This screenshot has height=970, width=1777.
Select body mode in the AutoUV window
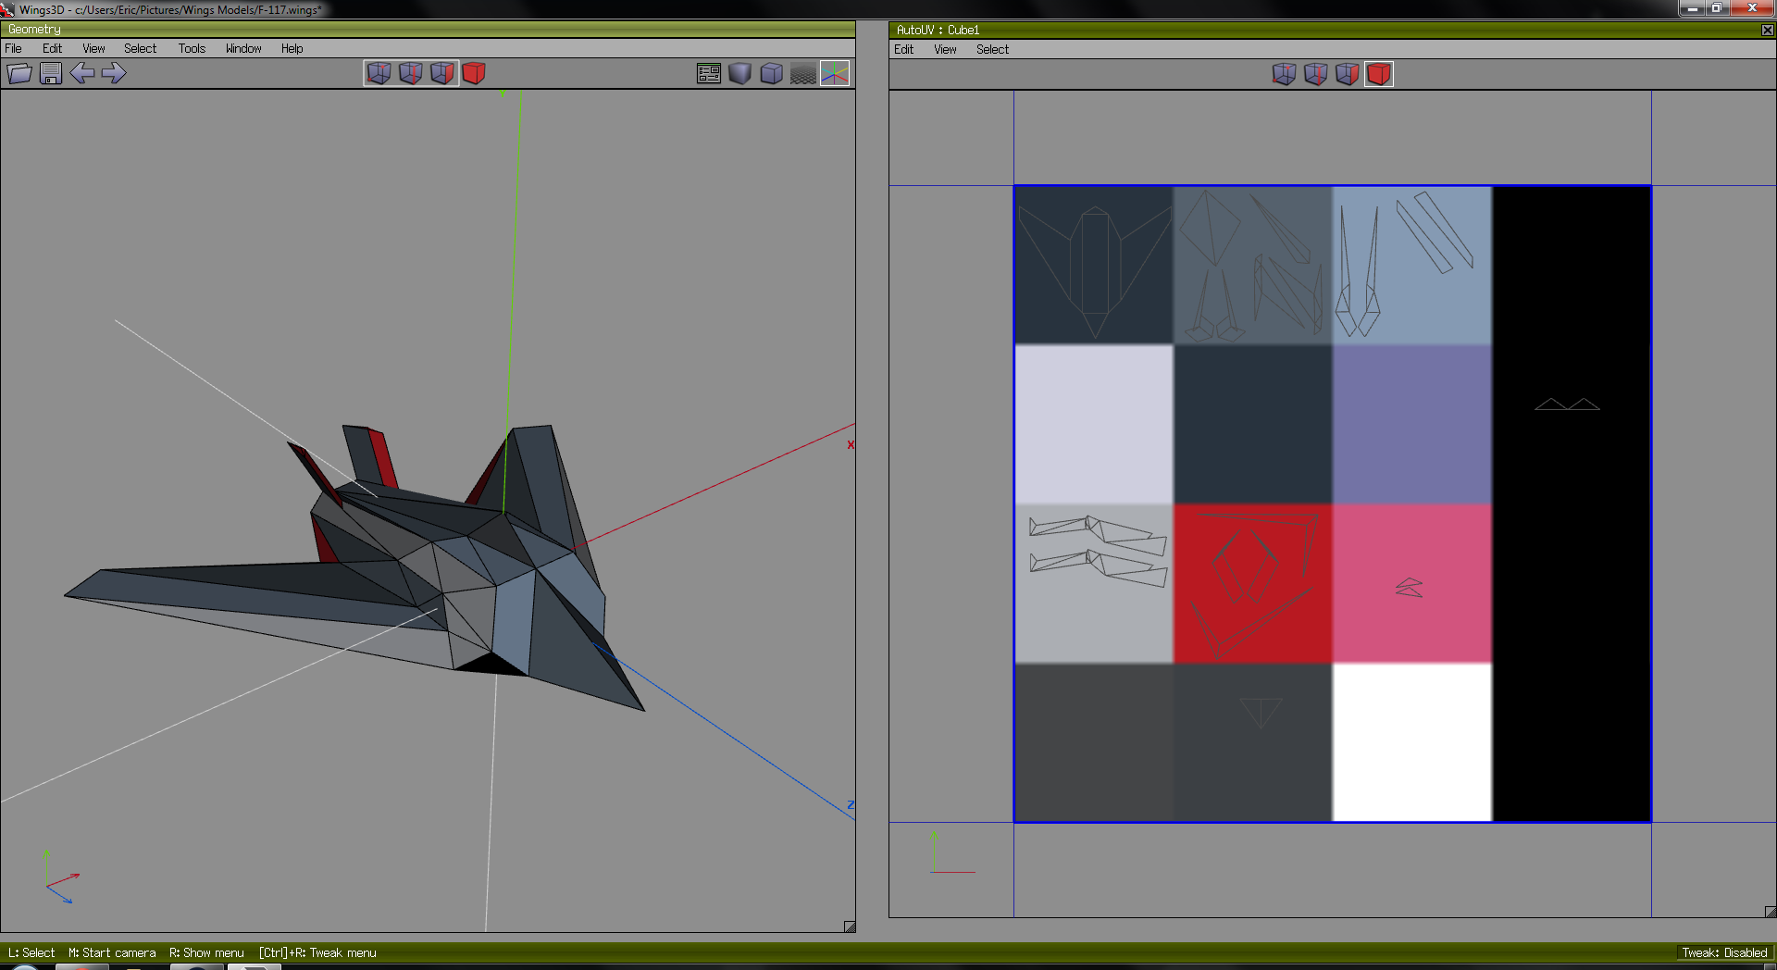pyautogui.click(x=1379, y=74)
